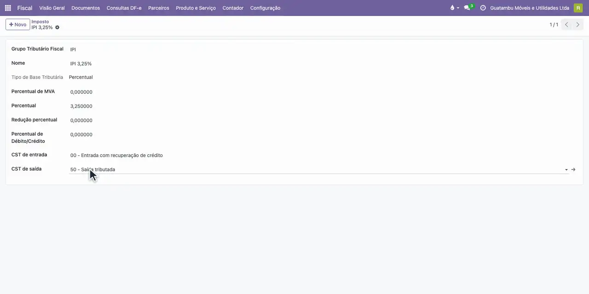Image resolution: width=589 pixels, height=294 pixels.
Task: Open the Visão Geral menu
Action: coord(52,8)
